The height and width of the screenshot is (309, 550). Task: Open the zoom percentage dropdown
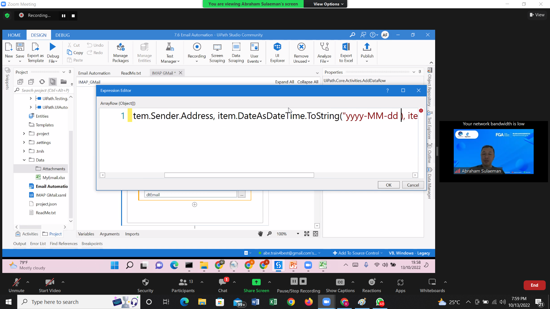pos(298,234)
